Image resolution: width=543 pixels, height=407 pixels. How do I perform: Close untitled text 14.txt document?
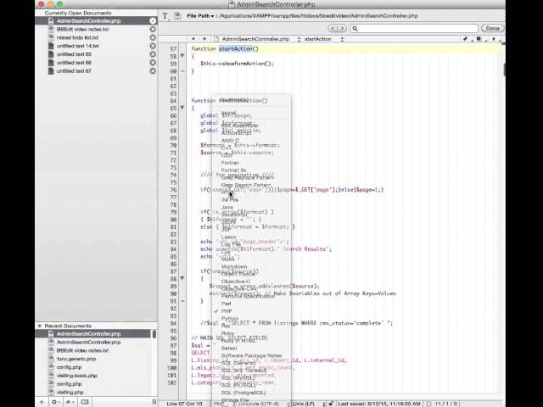pyautogui.click(x=153, y=46)
